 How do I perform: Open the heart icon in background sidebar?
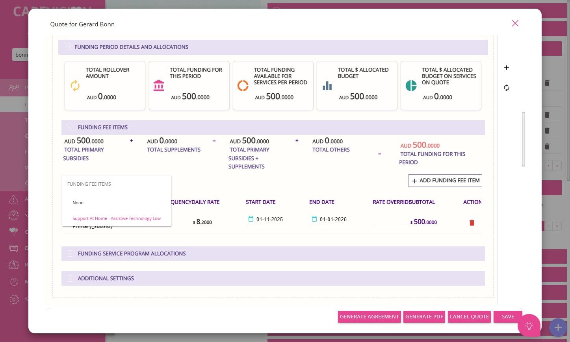[x=14, y=232]
